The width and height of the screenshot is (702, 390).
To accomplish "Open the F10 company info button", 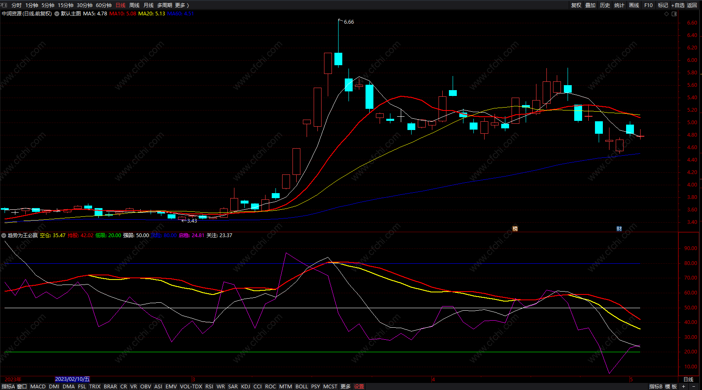I will tap(648, 5).
